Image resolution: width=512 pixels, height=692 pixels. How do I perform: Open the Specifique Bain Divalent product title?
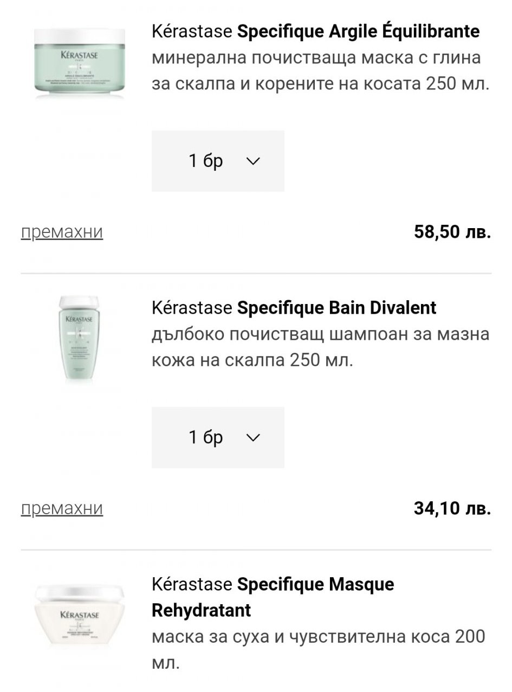336,308
